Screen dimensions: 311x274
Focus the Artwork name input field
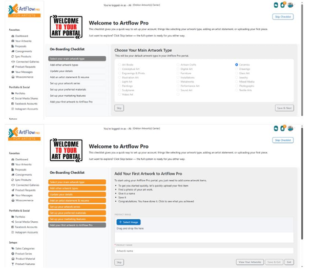204,251
